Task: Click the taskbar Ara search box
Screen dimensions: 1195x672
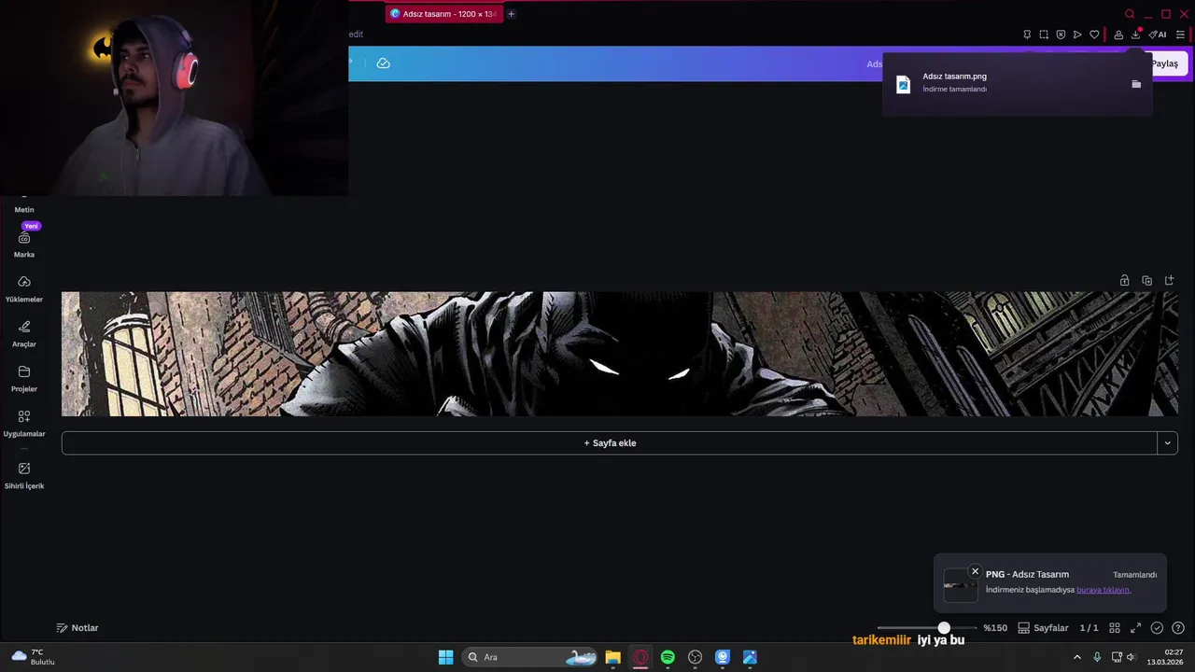Action: click(x=529, y=657)
